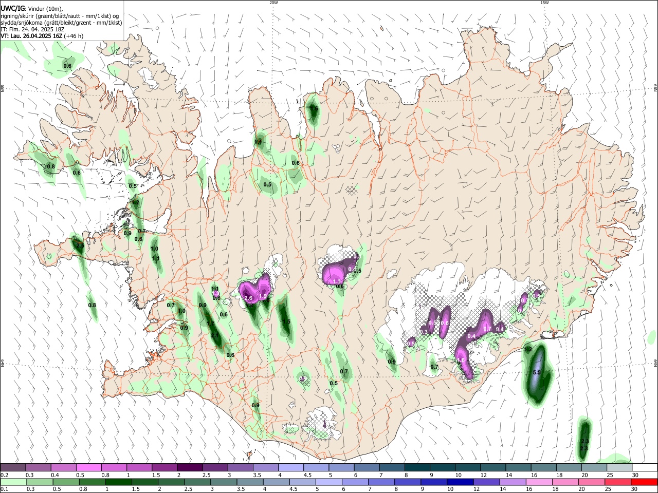Click the '2.1' rainfall value on the map
This screenshot has width=658, height=493.
click(x=215, y=335)
